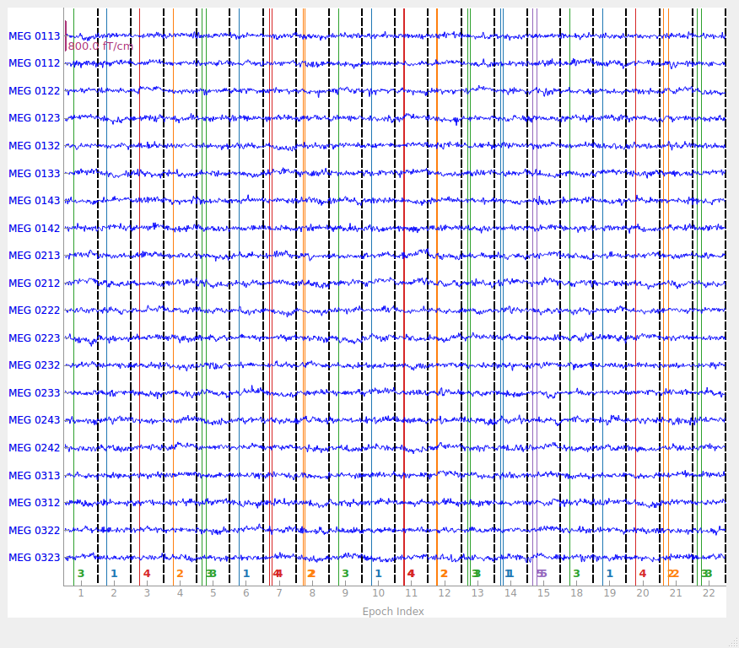
Task: Click the MEG 0213 channel label
Action: coord(35,256)
